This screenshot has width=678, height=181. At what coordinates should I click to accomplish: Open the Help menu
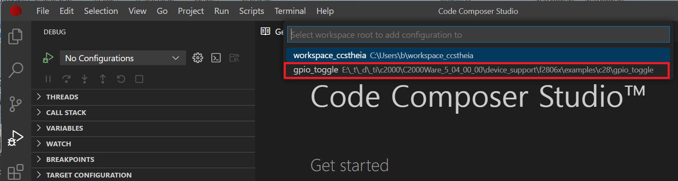click(325, 11)
